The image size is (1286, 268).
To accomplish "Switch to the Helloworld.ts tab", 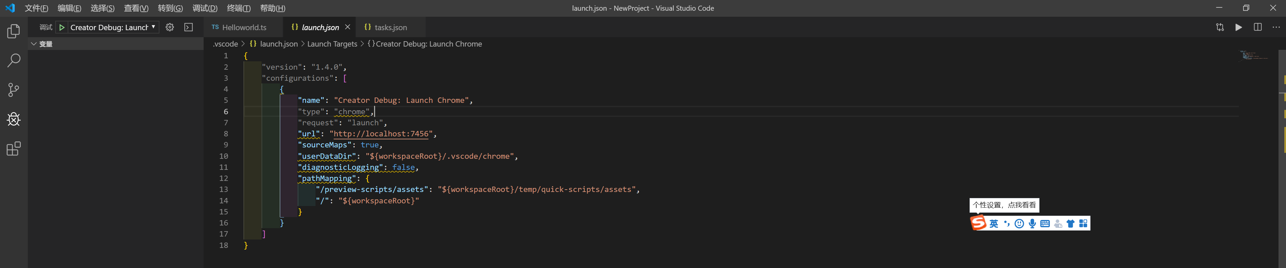I will [x=243, y=27].
